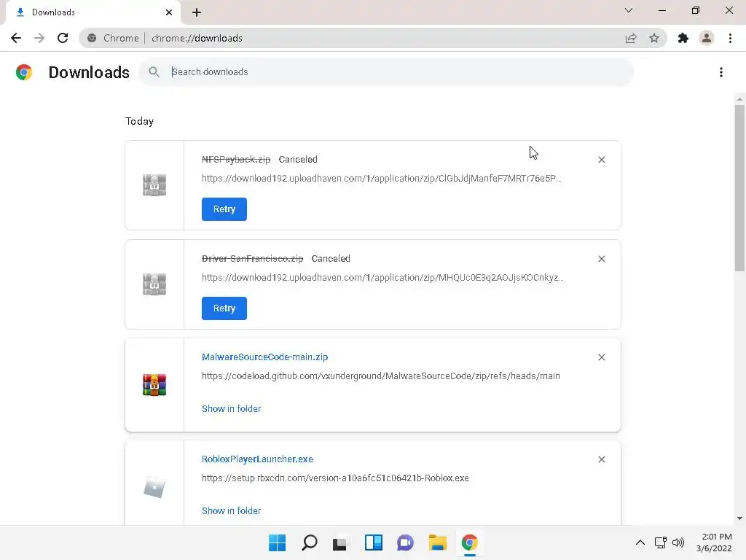Open the RobloxPlayerLauncher.exe file link
The height and width of the screenshot is (560, 746).
[x=257, y=459]
